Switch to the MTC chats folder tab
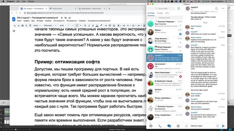Screen dimensions: 234x131 pos(167,13)
